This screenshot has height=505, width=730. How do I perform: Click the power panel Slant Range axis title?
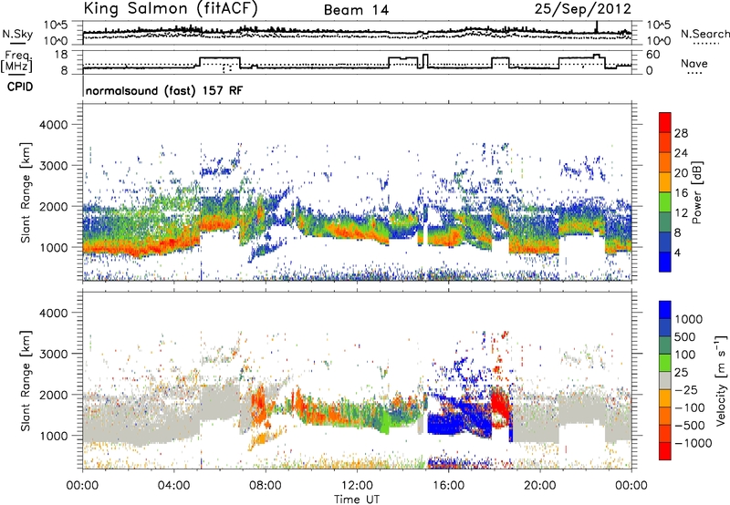pos(26,192)
